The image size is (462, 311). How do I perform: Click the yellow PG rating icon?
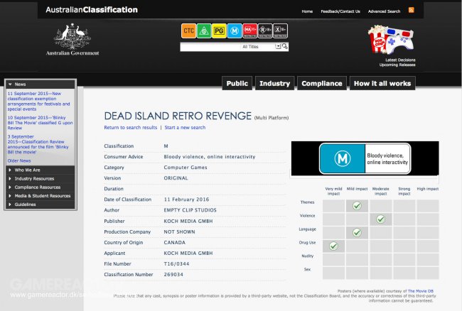pyautogui.click(x=219, y=31)
